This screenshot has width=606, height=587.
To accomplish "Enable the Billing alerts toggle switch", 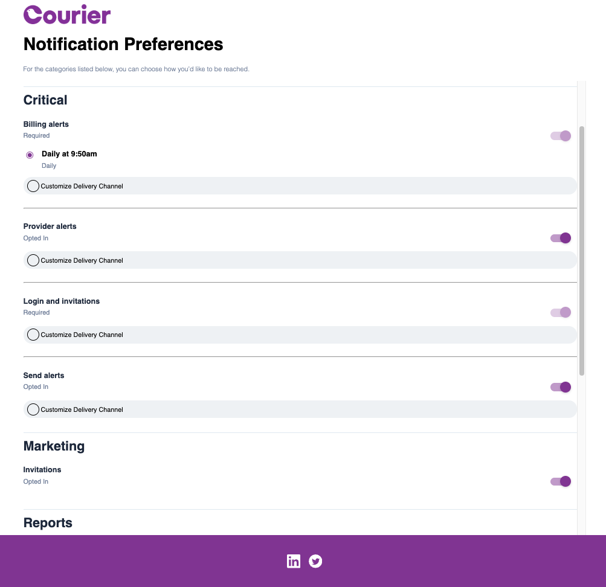I will (560, 136).
